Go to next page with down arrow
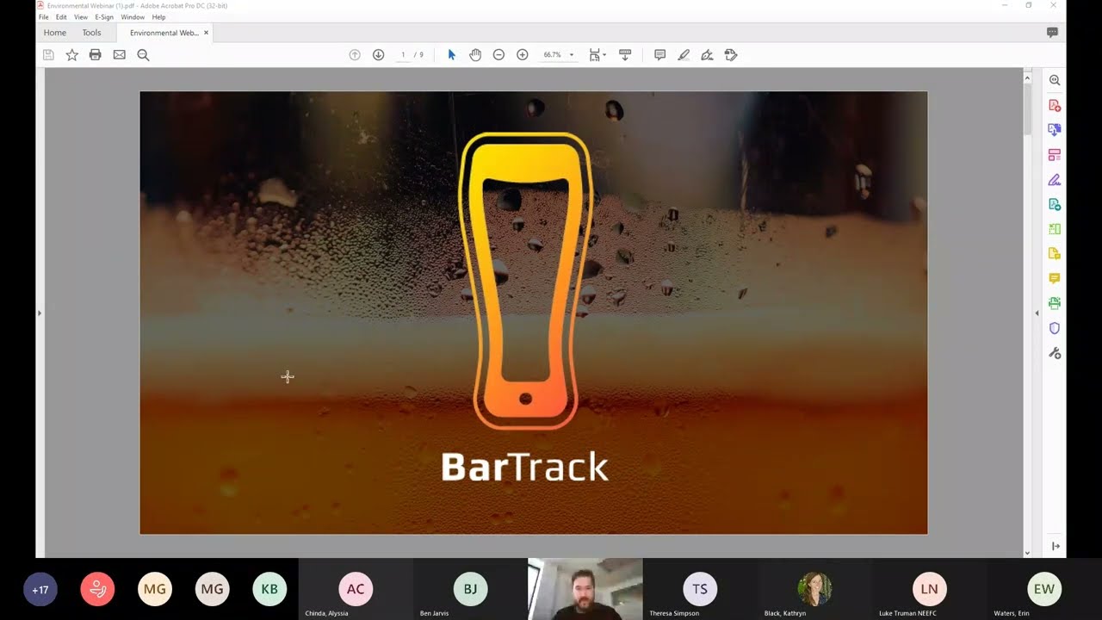This screenshot has height=620, width=1102. pyautogui.click(x=378, y=55)
